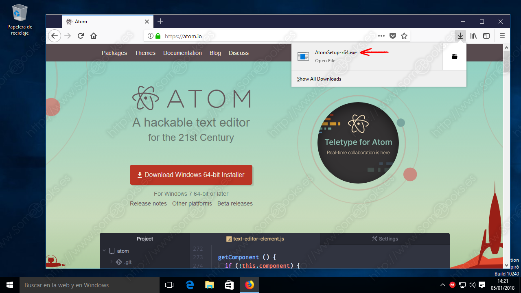Open Action Center notifications icon
The image size is (521, 293).
tap(482, 285)
